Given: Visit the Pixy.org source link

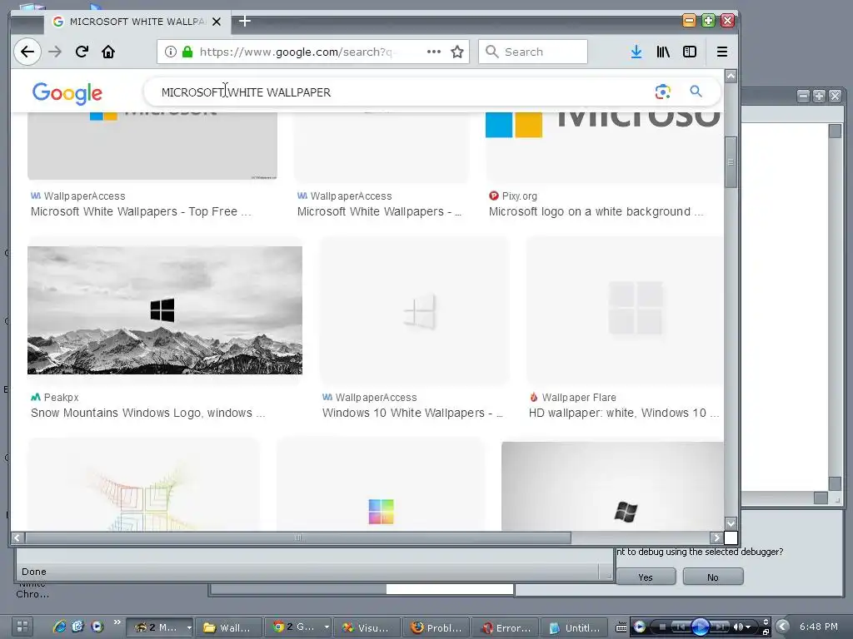Looking at the screenshot, I should point(513,196).
